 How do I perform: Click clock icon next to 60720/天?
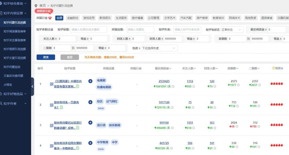[x=172, y=148]
